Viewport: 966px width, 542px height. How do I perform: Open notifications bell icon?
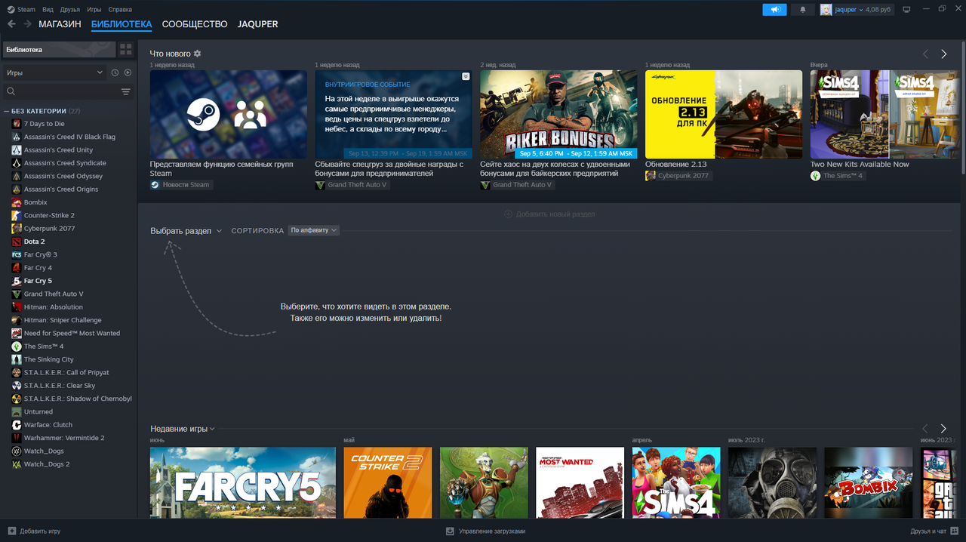click(x=802, y=9)
